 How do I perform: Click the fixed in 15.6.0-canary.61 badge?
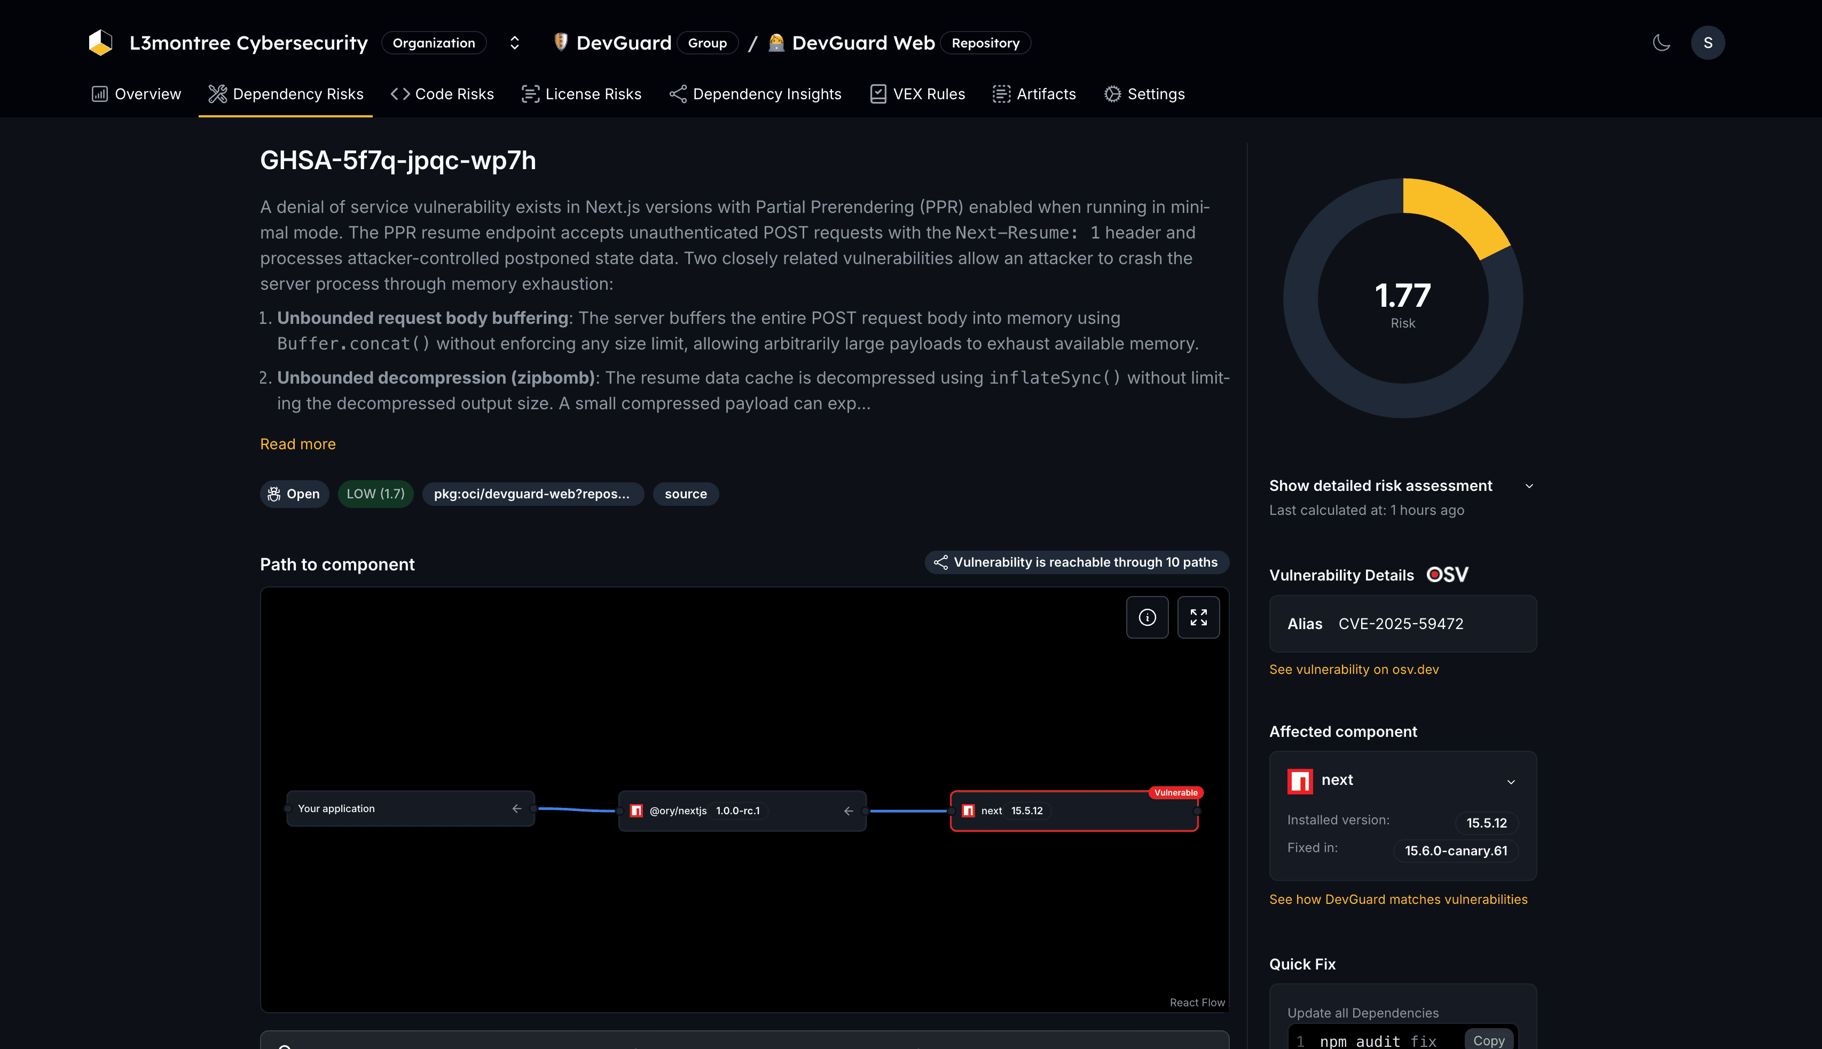click(x=1455, y=850)
